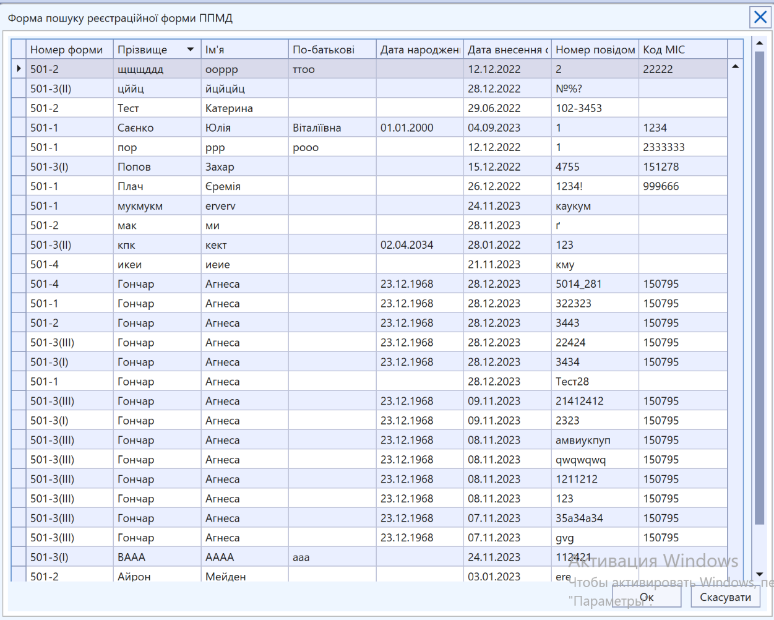The image size is (774, 620).
Task: Select the patronymic cell ааа
Action: 332,558
